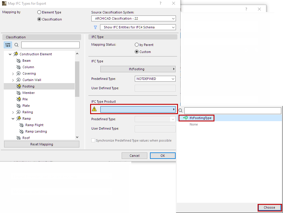
Task: Click the Curtain Wall classification icon
Action: click(18, 80)
